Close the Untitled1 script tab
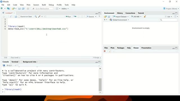 tap(14, 13)
